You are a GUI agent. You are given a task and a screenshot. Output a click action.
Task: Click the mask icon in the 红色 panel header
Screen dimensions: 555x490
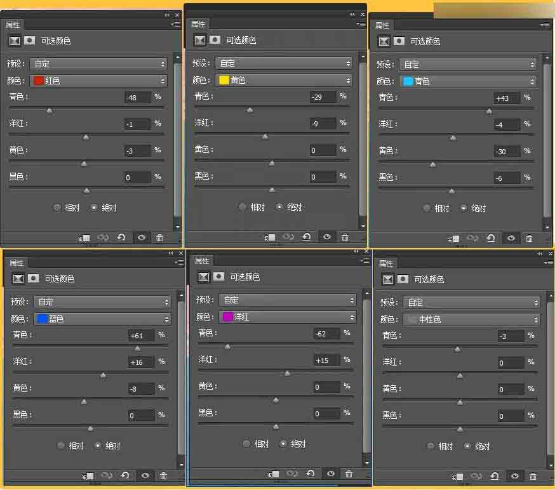29,41
